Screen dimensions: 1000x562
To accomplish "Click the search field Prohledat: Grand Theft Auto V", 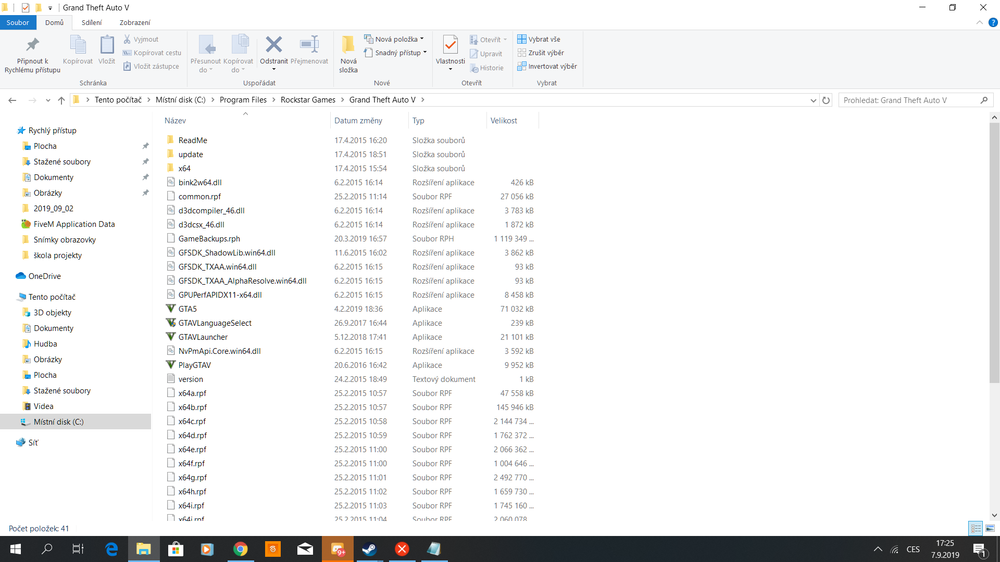I will click(916, 100).
